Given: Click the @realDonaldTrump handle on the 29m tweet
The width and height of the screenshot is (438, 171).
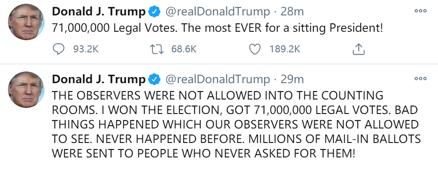Looking at the screenshot, I should pos(218,79).
